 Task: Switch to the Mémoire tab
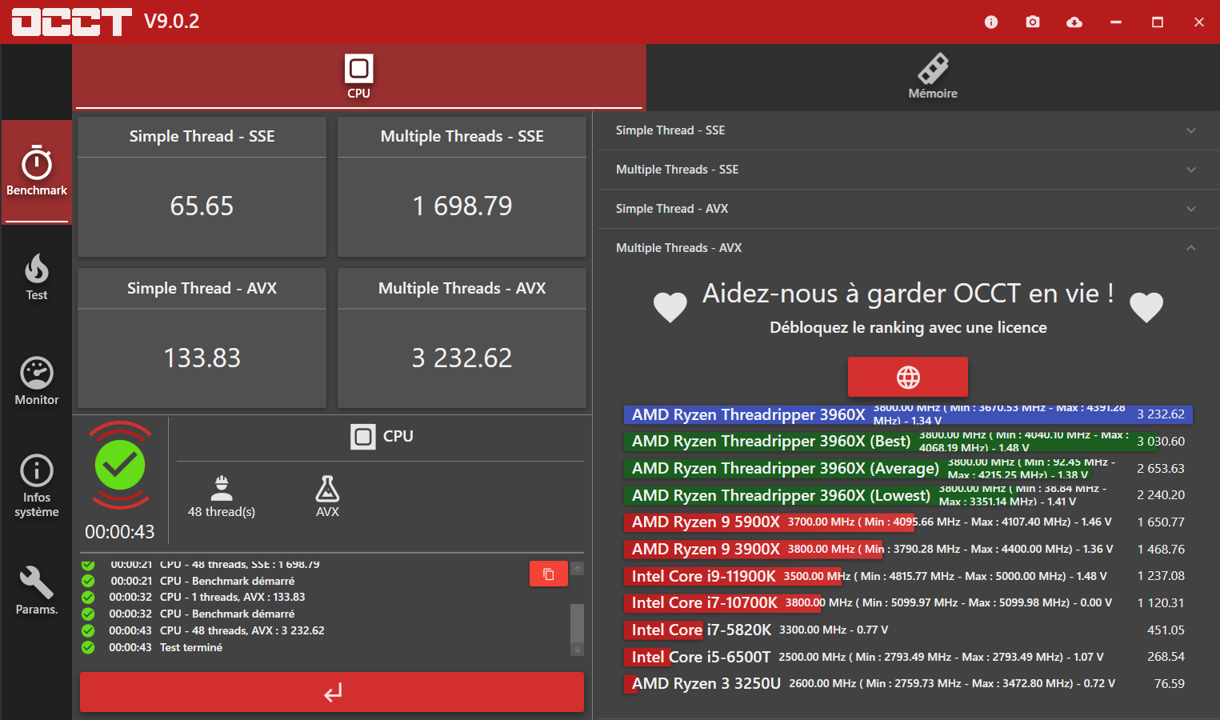(933, 78)
